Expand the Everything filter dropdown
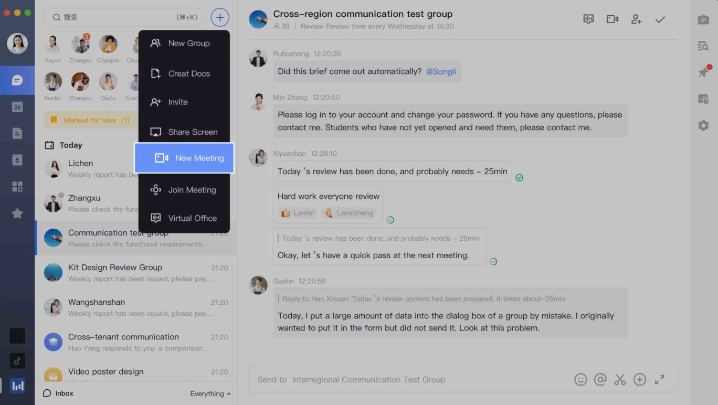718x405 pixels. pyautogui.click(x=210, y=393)
